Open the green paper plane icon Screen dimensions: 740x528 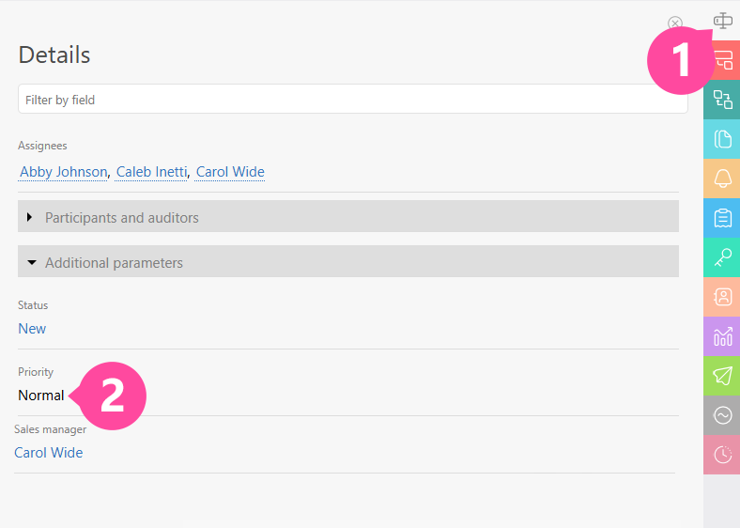click(x=722, y=376)
